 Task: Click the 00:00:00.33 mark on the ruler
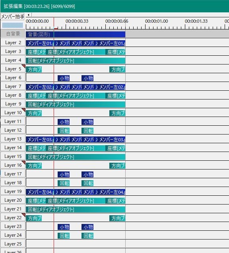click(x=77, y=21)
